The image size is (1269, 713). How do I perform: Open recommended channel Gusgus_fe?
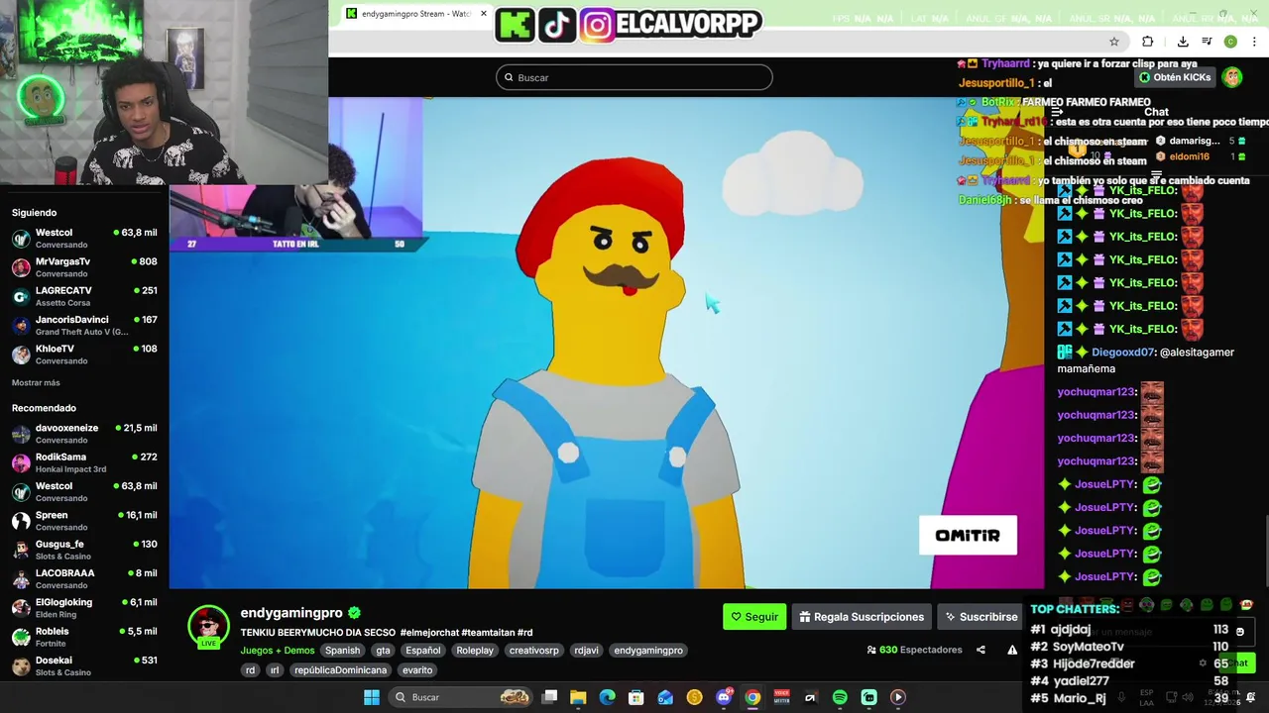tap(84, 550)
